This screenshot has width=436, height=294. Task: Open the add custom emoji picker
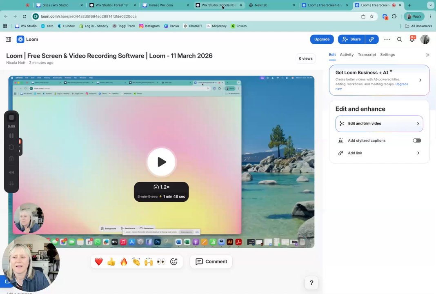coord(174,261)
